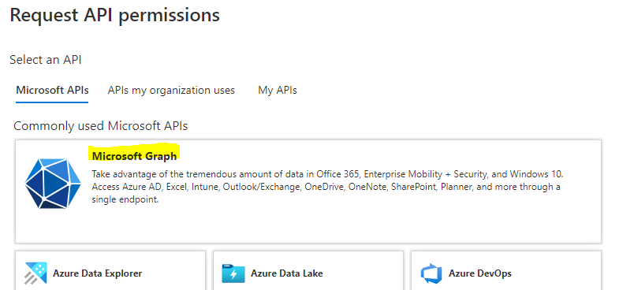Choose the Azure Data Lake label
This screenshot has height=290, width=634.
[287, 273]
